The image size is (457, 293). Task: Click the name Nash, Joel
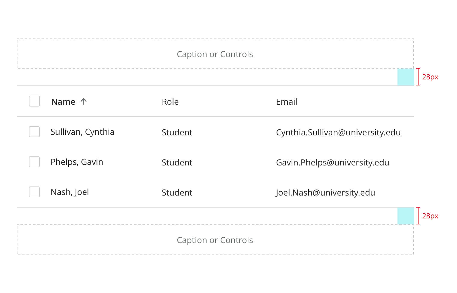click(70, 192)
